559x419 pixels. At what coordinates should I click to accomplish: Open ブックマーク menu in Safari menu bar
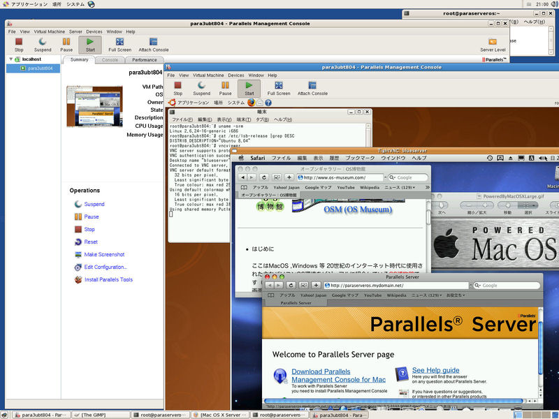(360, 158)
